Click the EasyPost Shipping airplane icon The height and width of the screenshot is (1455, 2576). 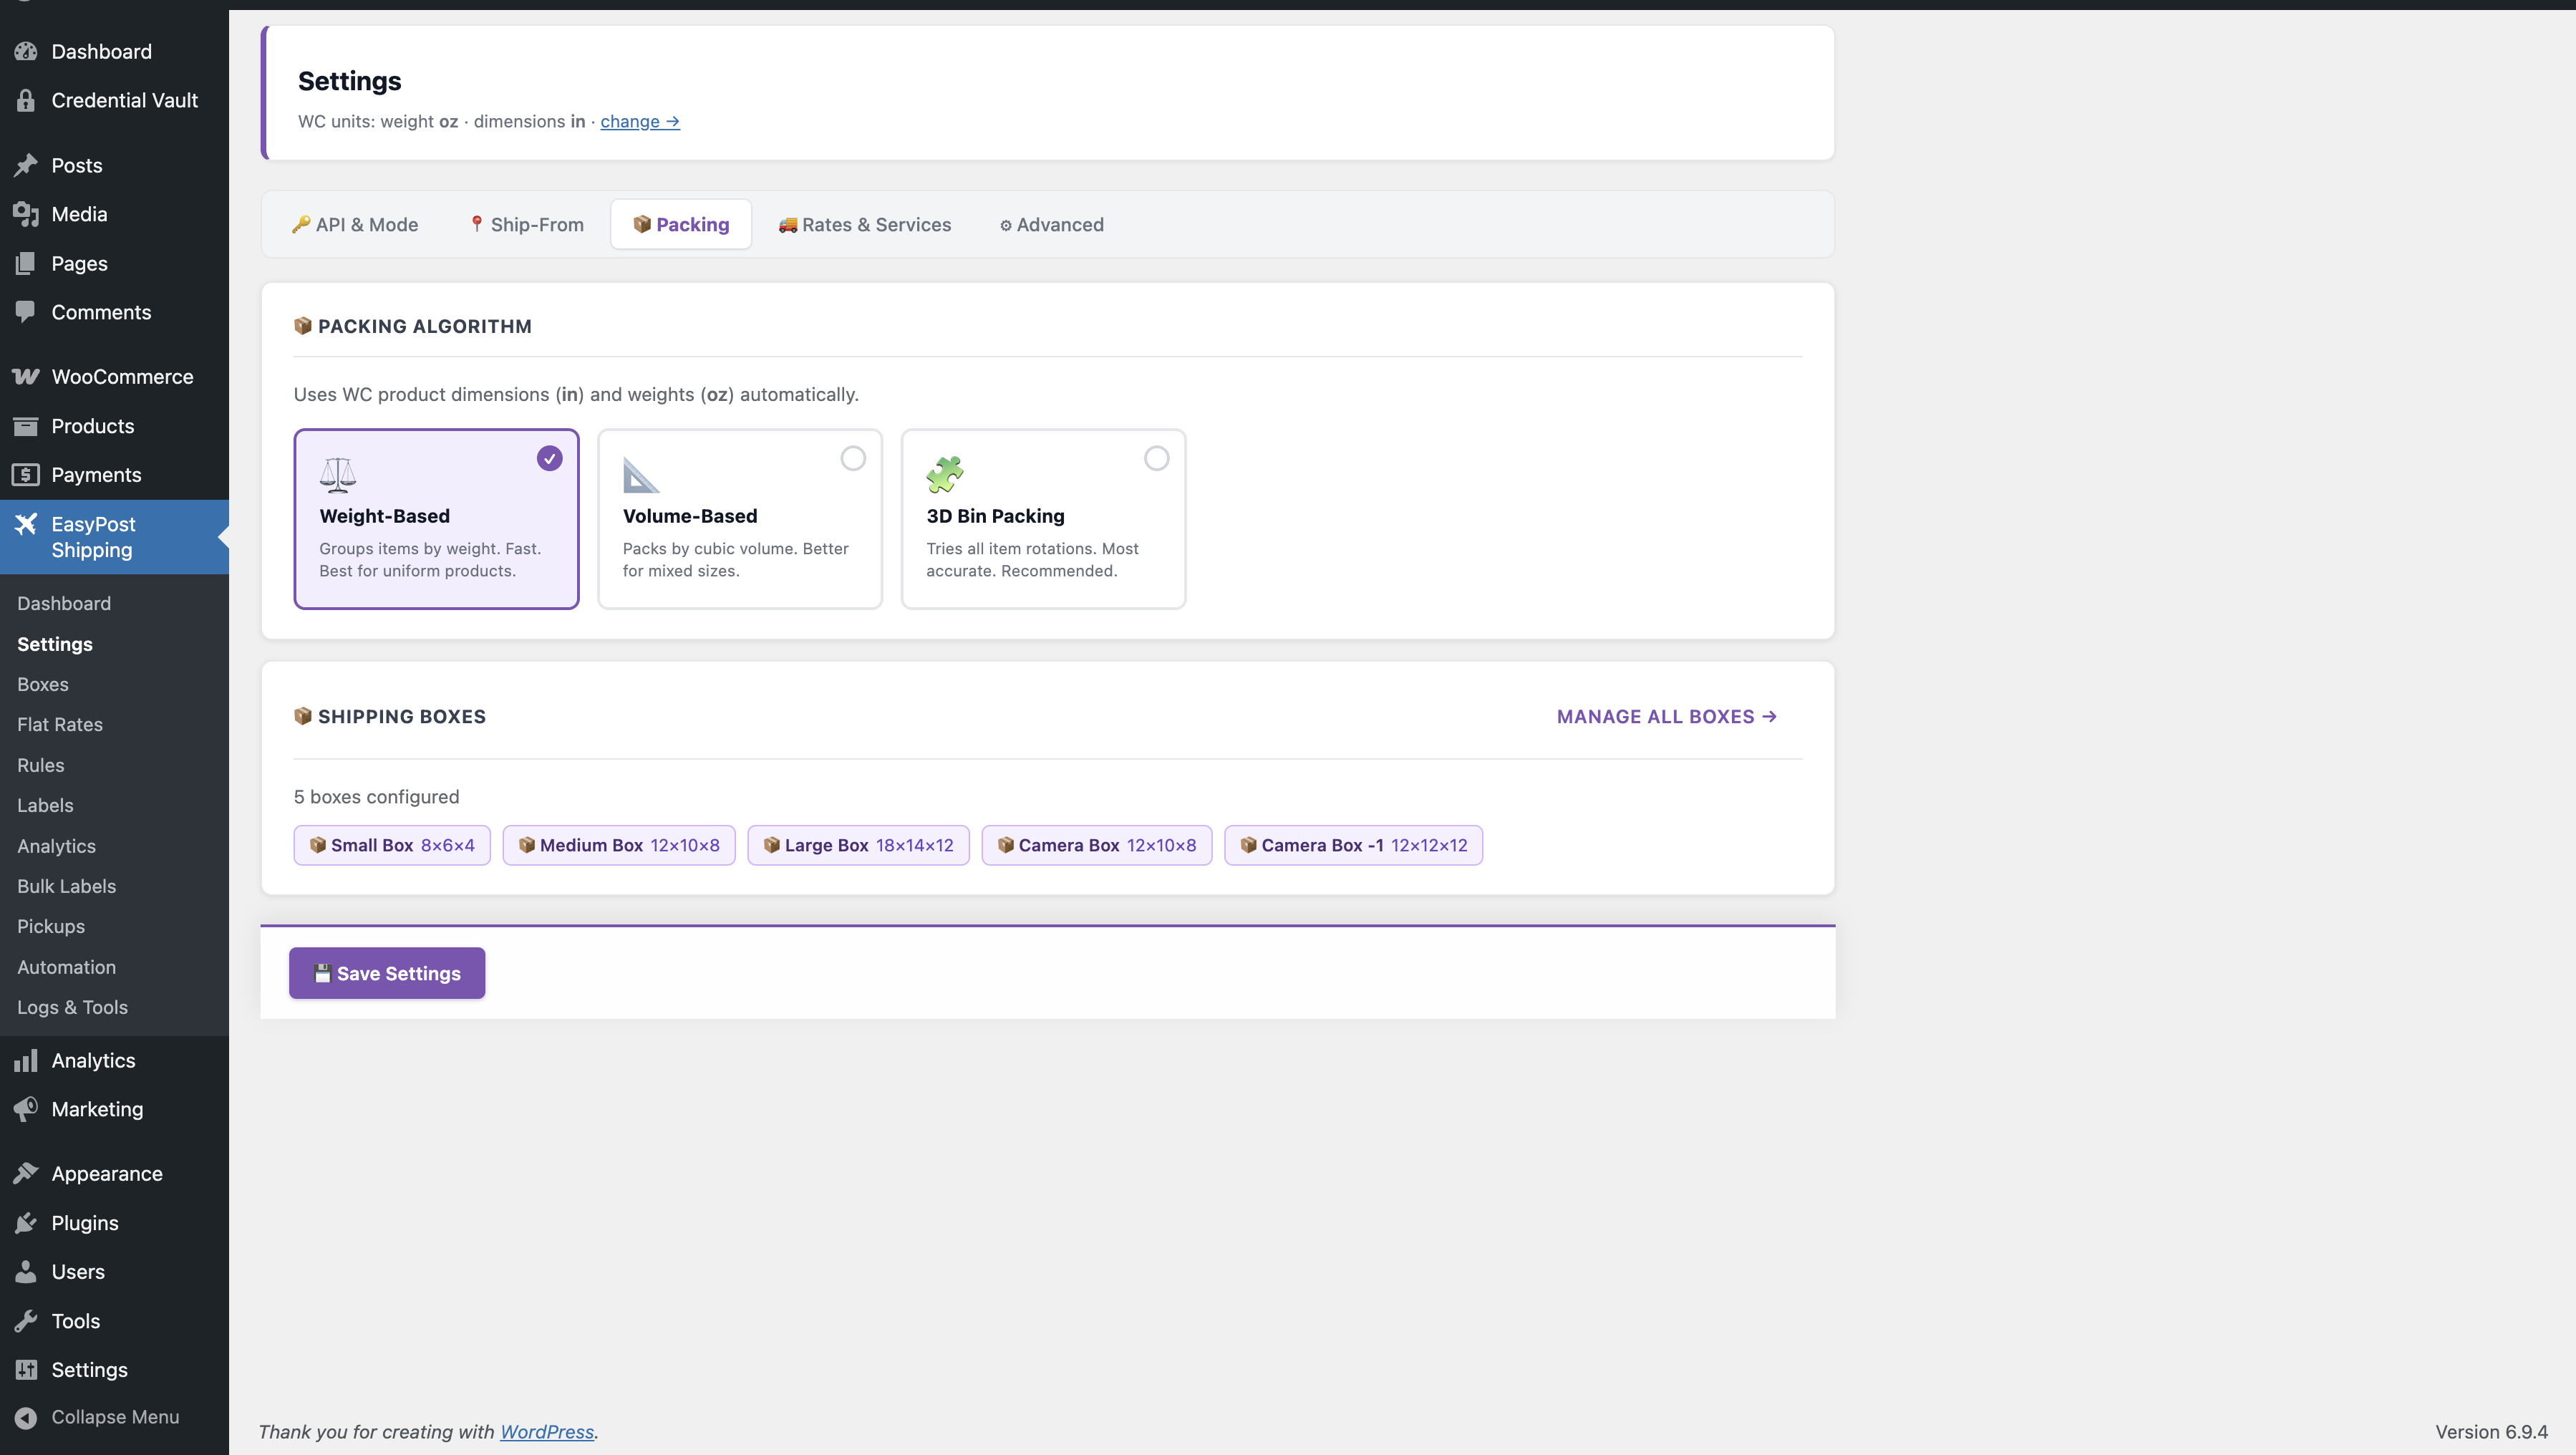[26, 524]
